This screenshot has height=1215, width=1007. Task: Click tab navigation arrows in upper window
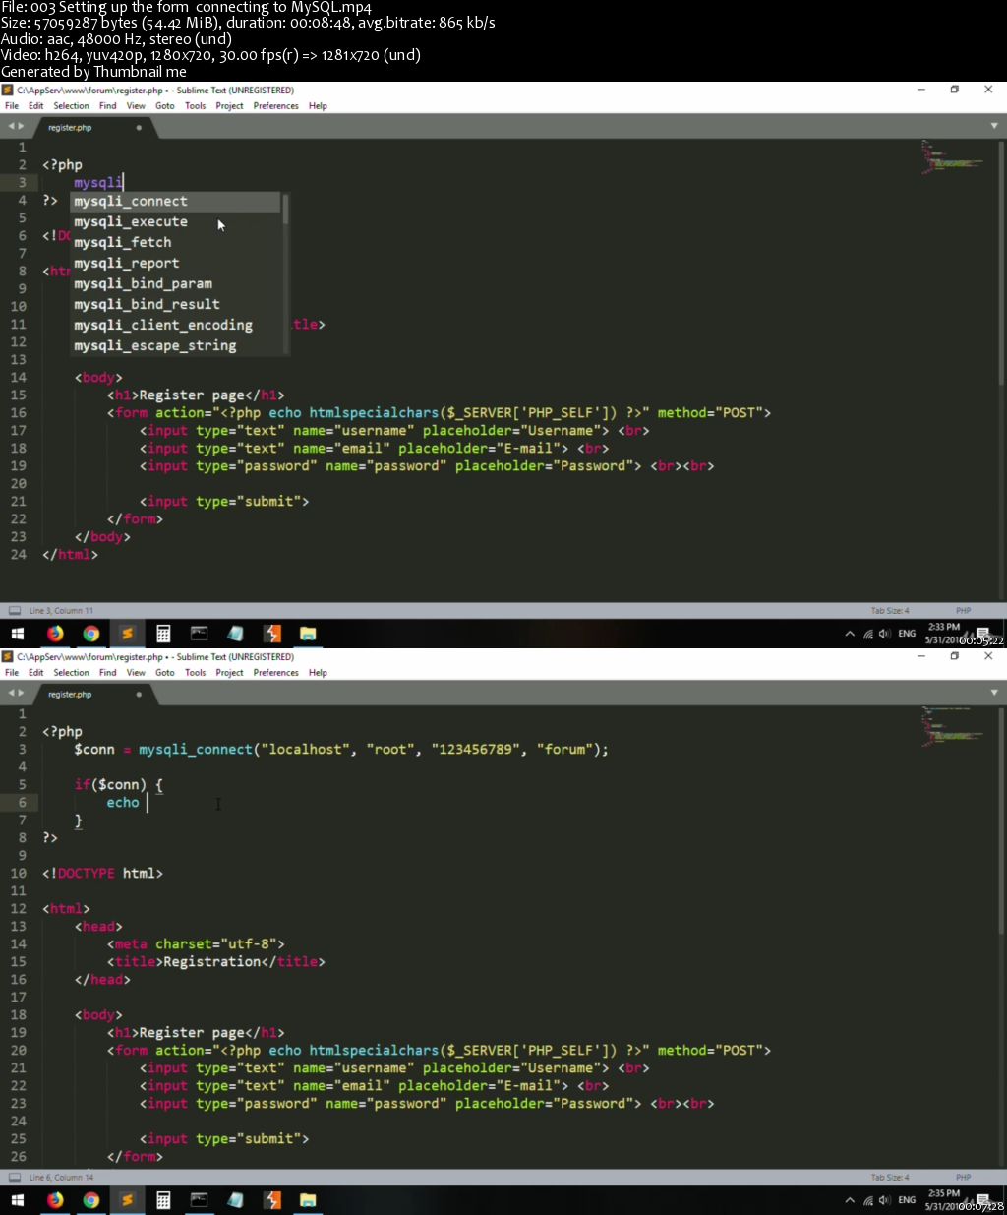(x=16, y=127)
